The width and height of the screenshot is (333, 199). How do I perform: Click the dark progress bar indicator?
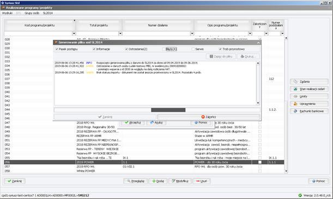168,110
